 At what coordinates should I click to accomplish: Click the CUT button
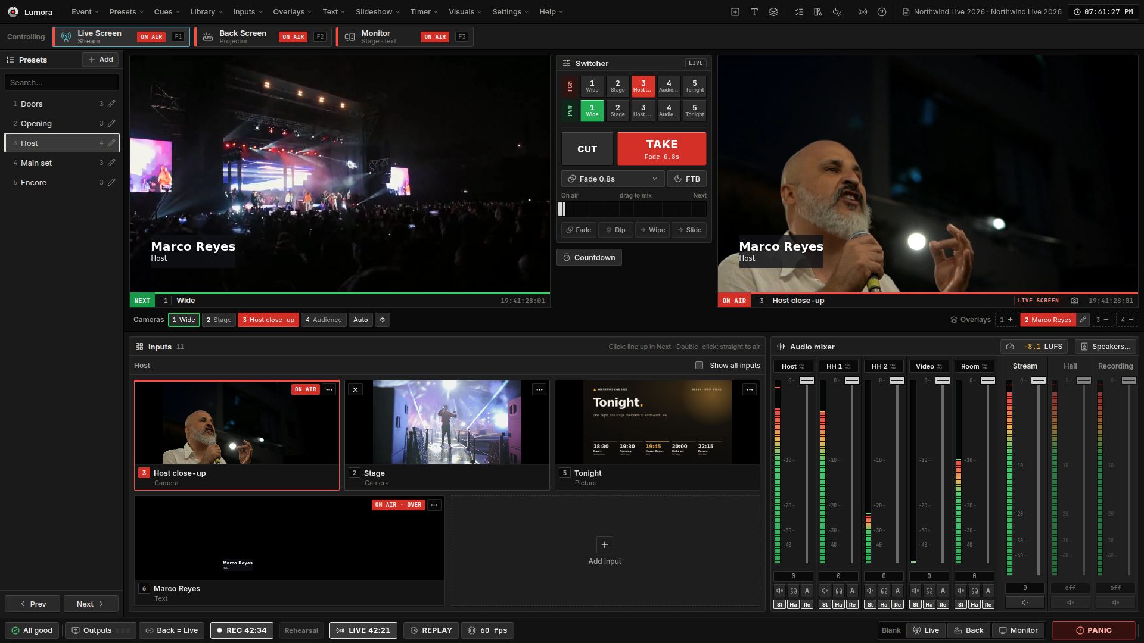tap(587, 149)
